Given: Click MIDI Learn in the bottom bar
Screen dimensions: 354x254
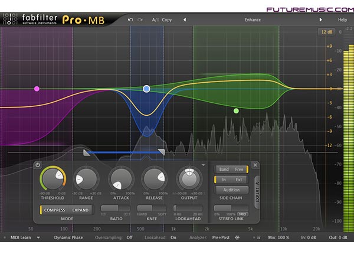Looking at the screenshot, I should (21, 237).
